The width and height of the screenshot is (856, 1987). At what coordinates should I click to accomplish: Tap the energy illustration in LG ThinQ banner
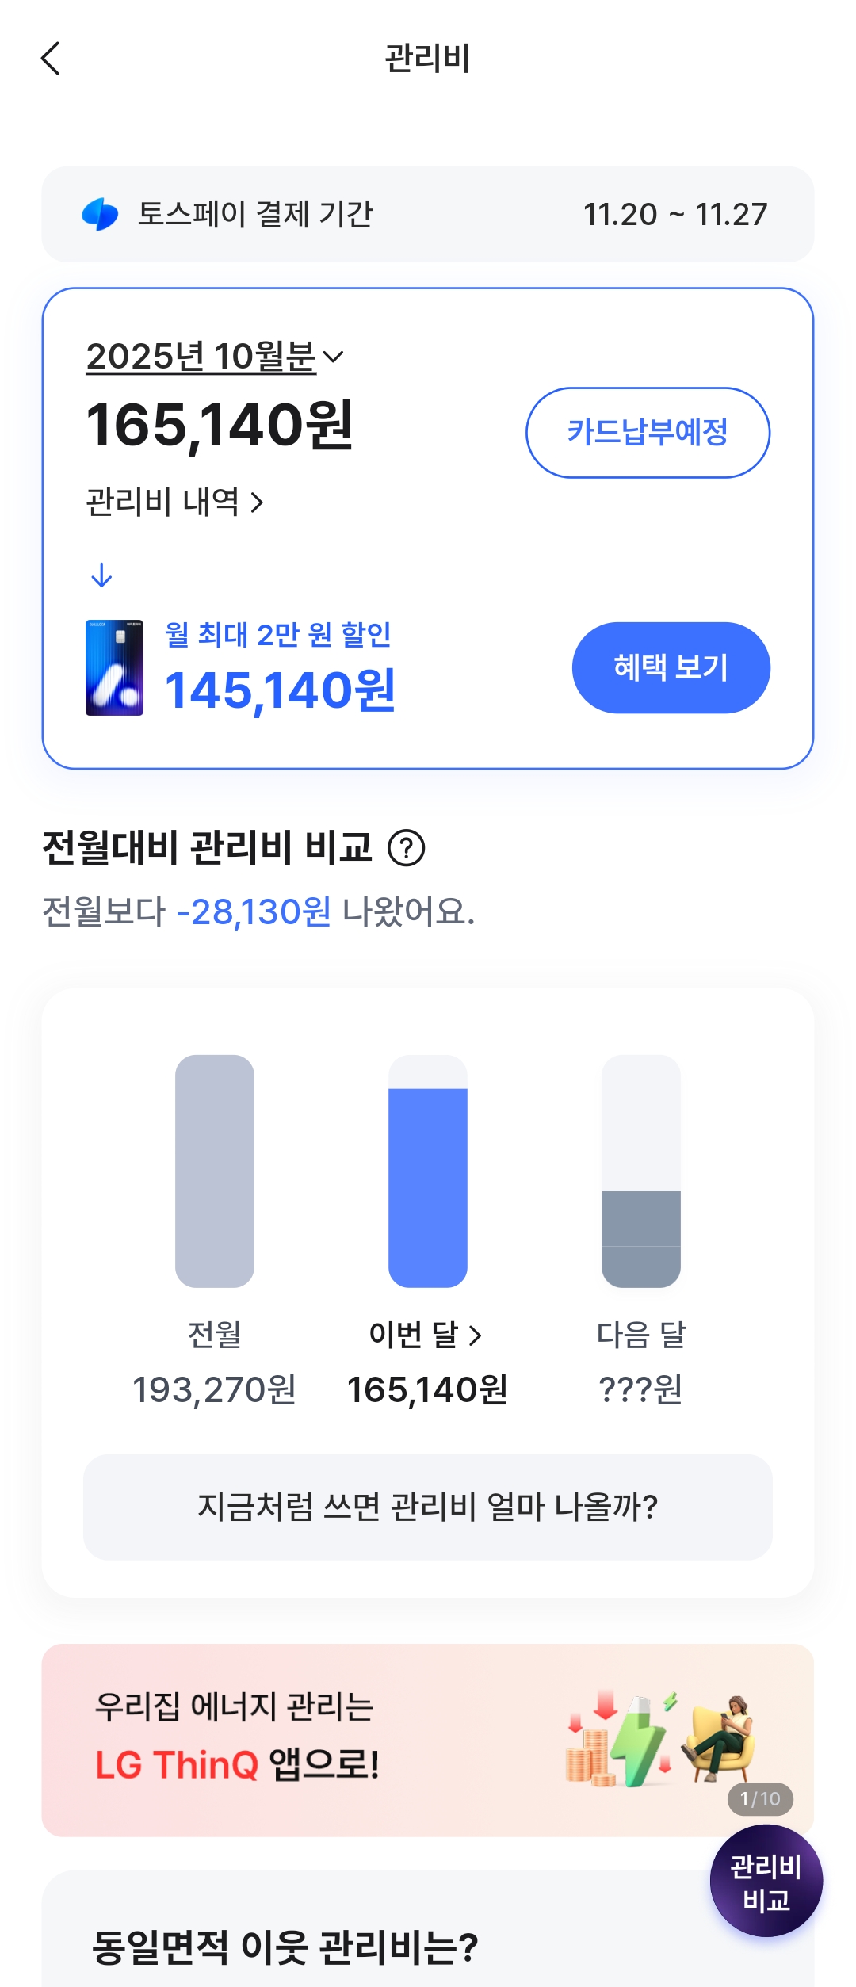tap(658, 1740)
